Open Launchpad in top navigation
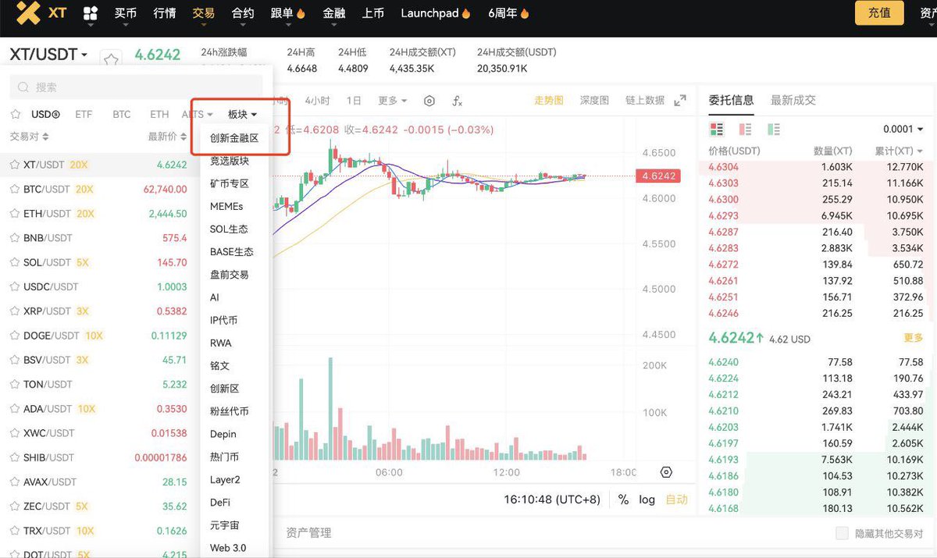The width and height of the screenshot is (937, 558). tap(436, 13)
